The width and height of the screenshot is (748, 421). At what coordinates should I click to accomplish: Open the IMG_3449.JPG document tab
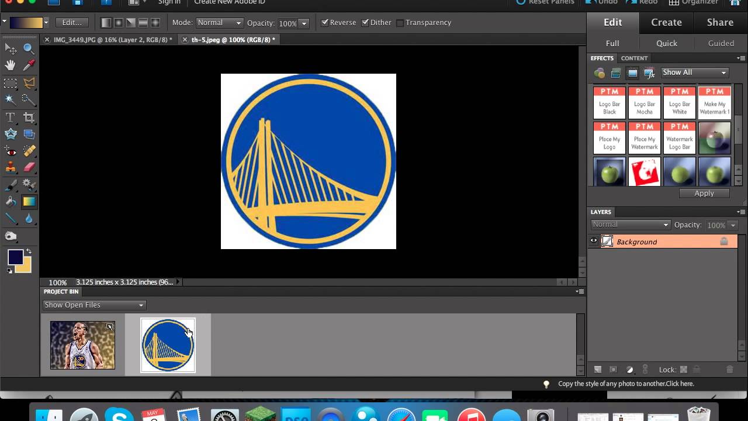click(113, 40)
